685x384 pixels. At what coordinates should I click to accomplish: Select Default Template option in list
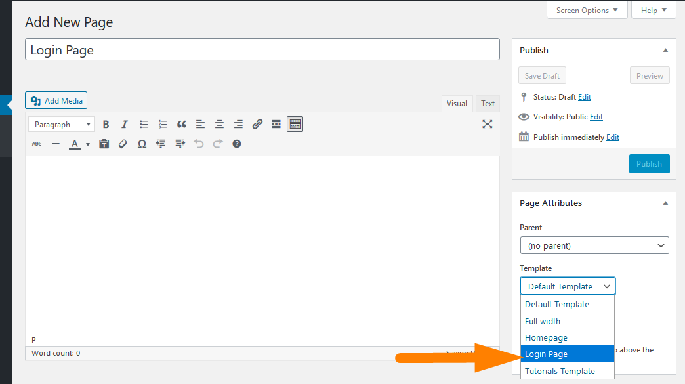568,305
